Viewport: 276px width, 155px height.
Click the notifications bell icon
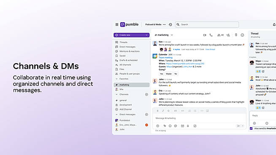click(274, 24)
